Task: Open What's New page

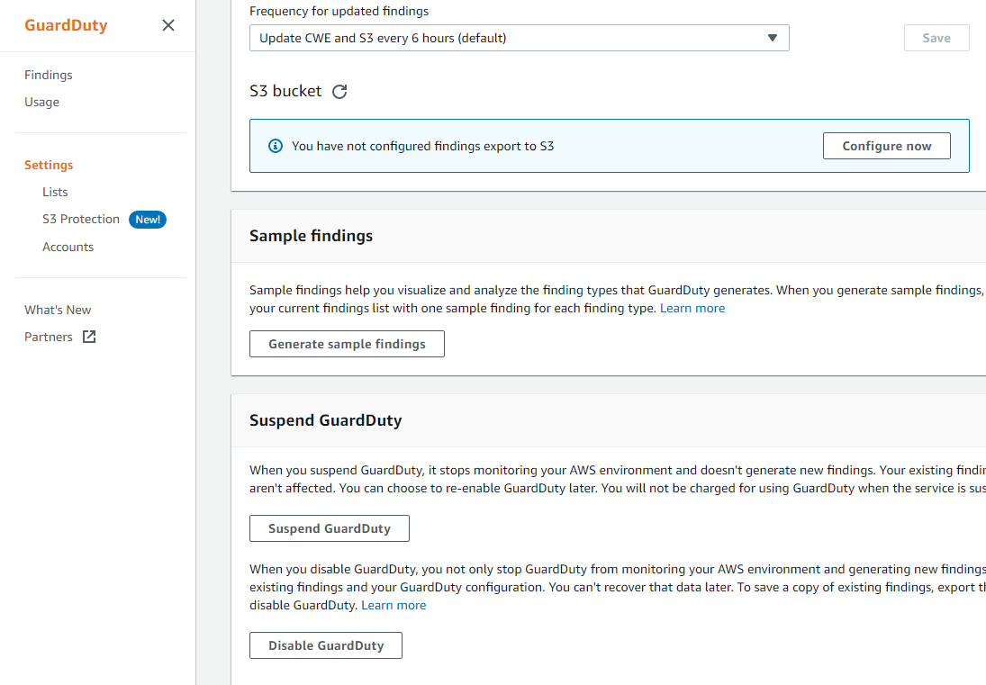Action: point(58,310)
